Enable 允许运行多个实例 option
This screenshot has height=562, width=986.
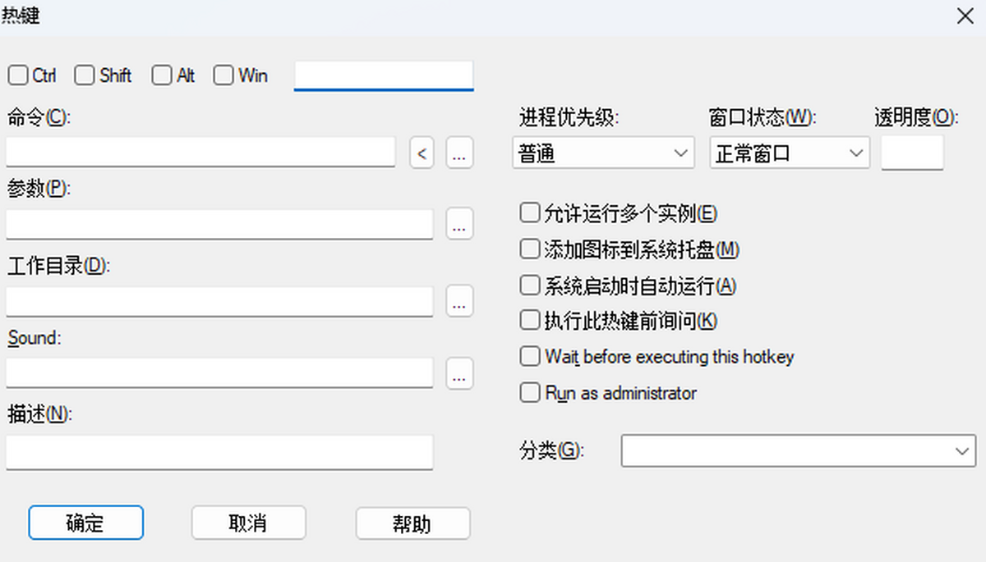[530, 213]
